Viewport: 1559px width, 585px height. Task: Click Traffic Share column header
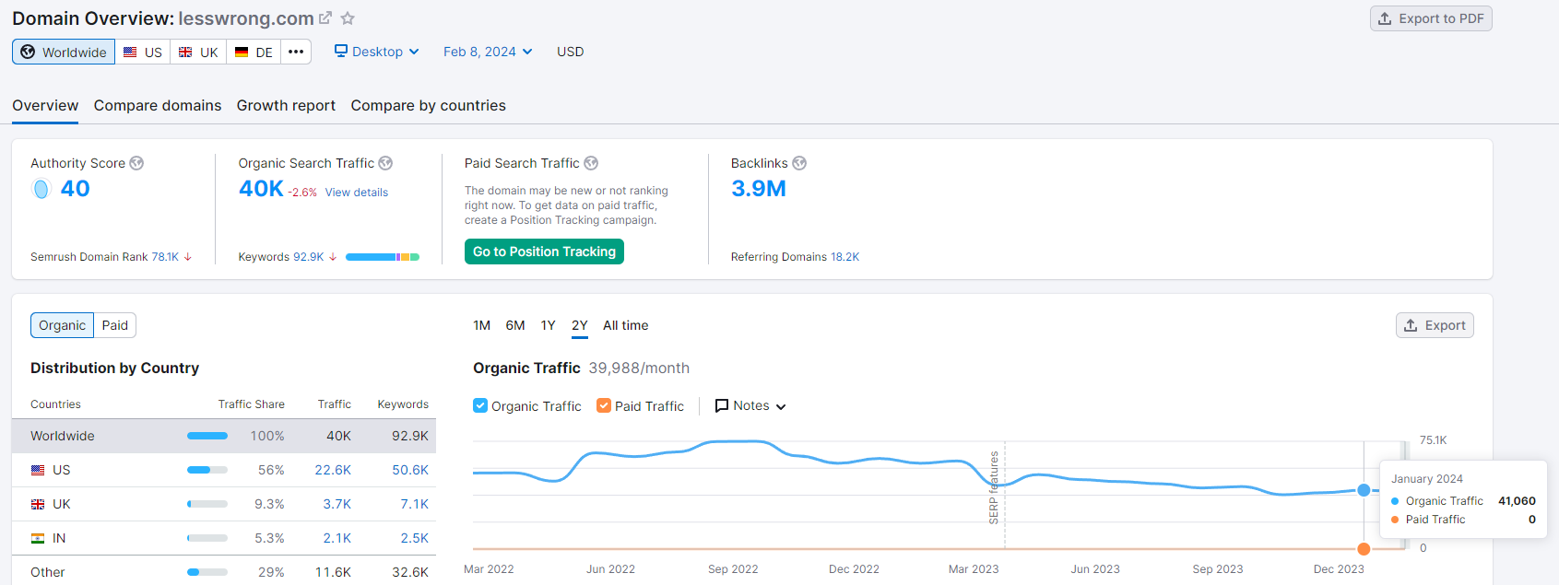(251, 404)
